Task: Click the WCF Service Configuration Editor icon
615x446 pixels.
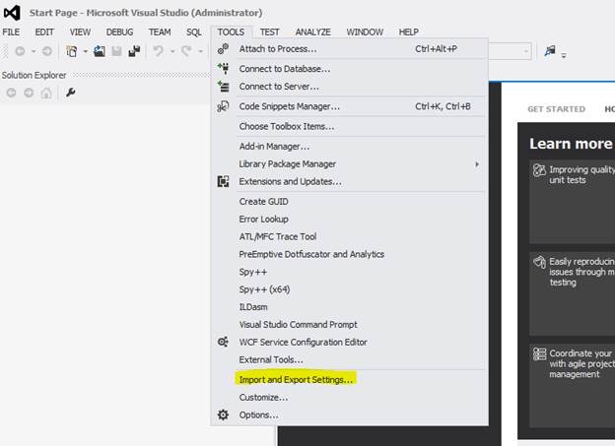Action: pyautogui.click(x=223, y=343)
